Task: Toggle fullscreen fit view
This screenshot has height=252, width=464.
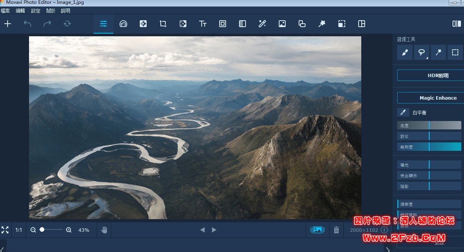Action: pos(5,230)
